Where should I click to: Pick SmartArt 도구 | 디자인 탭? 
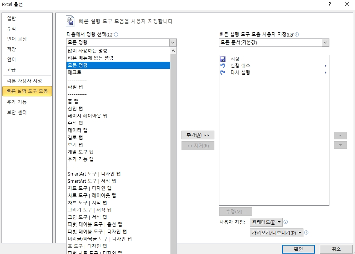click(118, 174)
